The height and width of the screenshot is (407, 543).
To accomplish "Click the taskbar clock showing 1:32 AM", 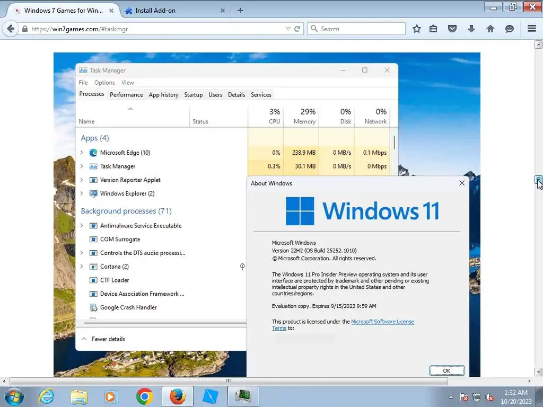I will (516, 396).
